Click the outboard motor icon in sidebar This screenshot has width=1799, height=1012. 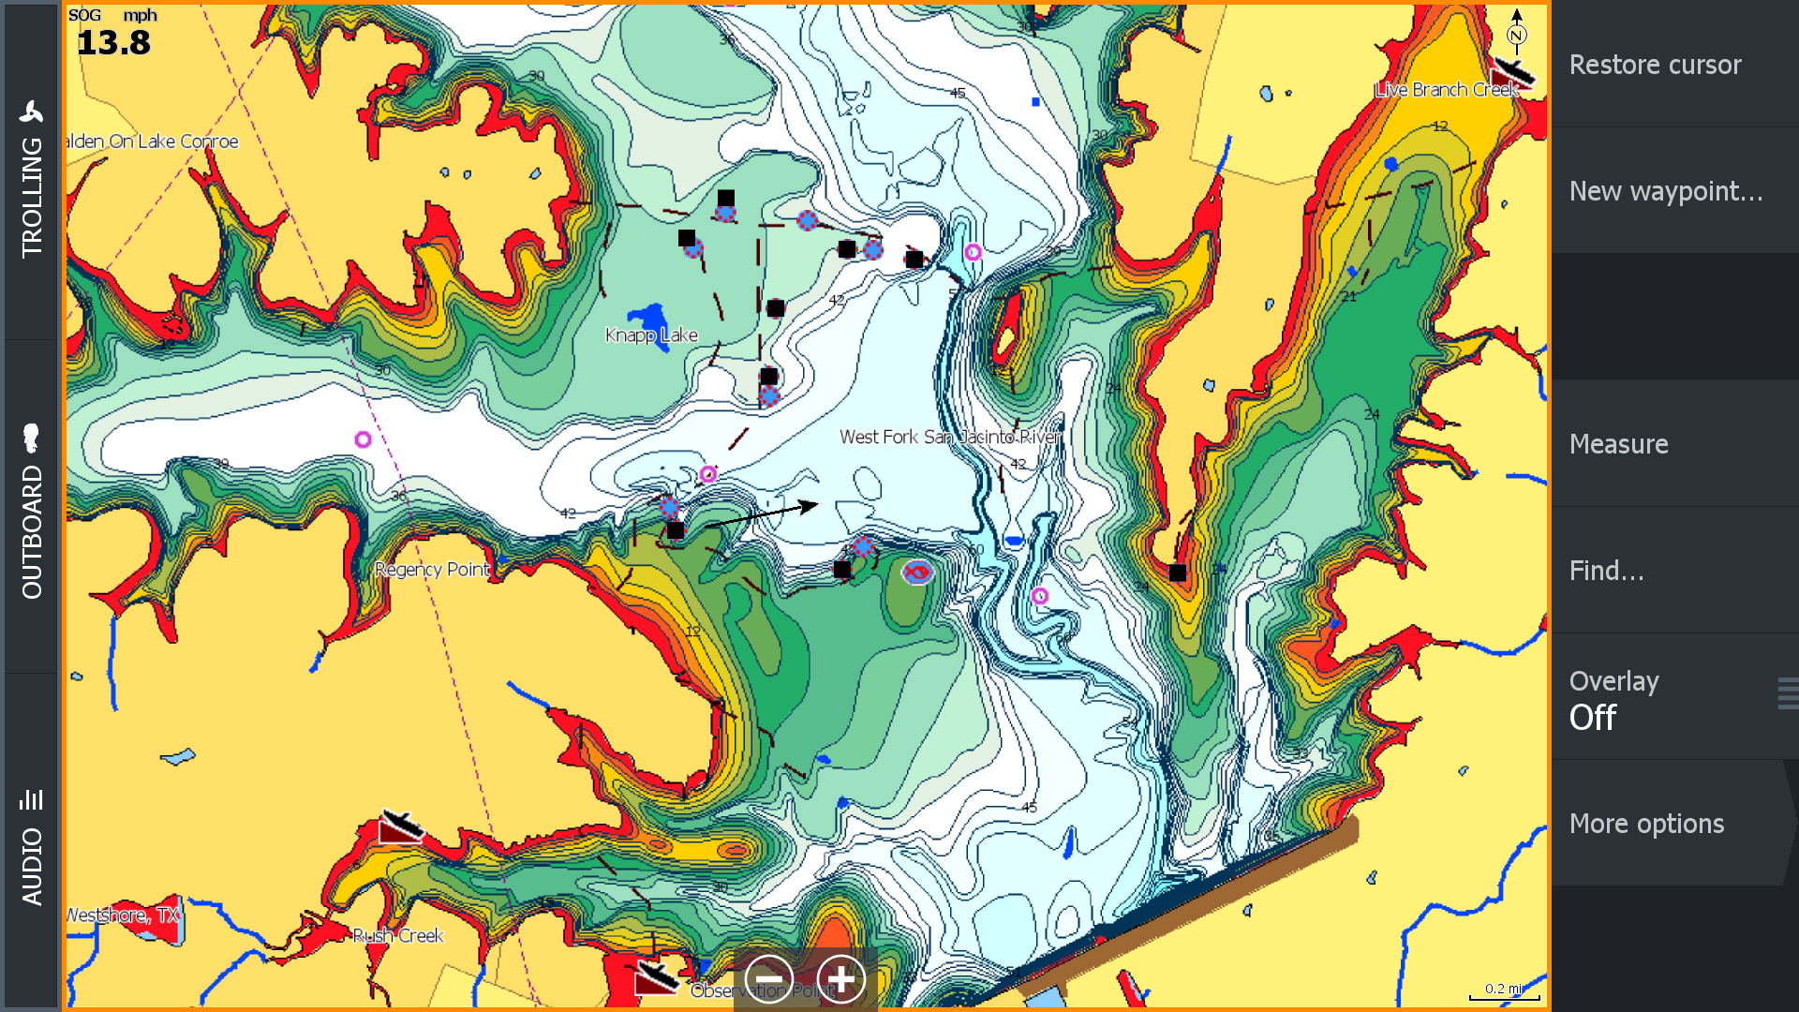tap(34, 439)
